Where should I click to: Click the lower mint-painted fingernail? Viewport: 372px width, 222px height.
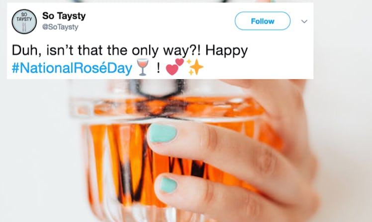pos(169,184)
